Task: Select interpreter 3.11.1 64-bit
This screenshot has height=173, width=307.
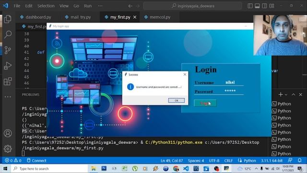Action: 272,161
